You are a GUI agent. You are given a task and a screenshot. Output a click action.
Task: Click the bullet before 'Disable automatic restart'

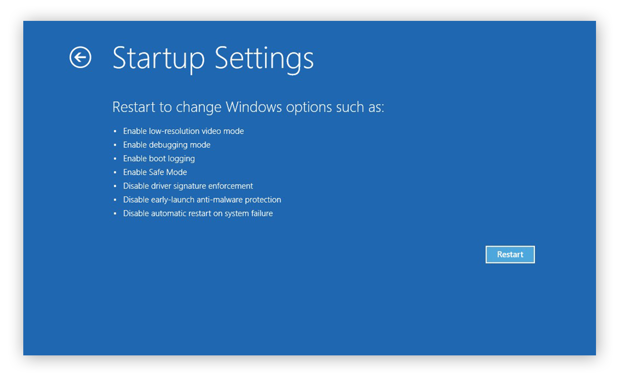(x=115, y=214)
